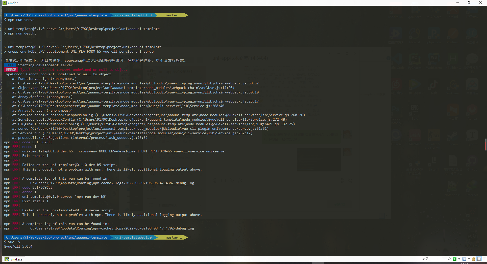Click the active console number icon
This screenshot has height=264, width=487.
(x=464, y=259)
